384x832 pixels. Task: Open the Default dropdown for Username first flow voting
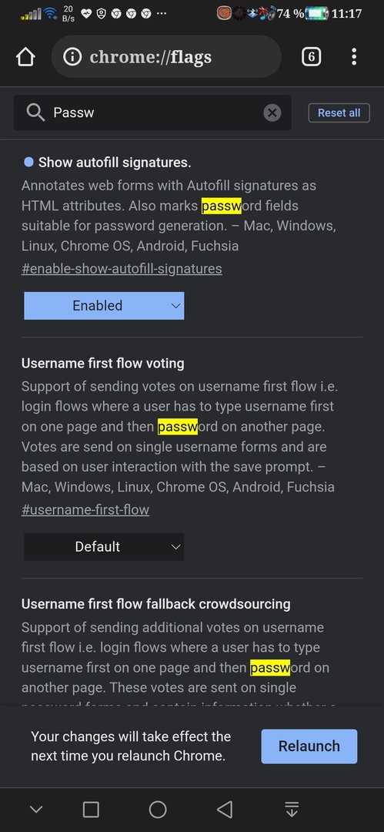click(x=104, y=546)
